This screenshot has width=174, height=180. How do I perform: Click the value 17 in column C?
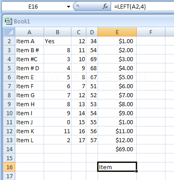pos(79,140)
